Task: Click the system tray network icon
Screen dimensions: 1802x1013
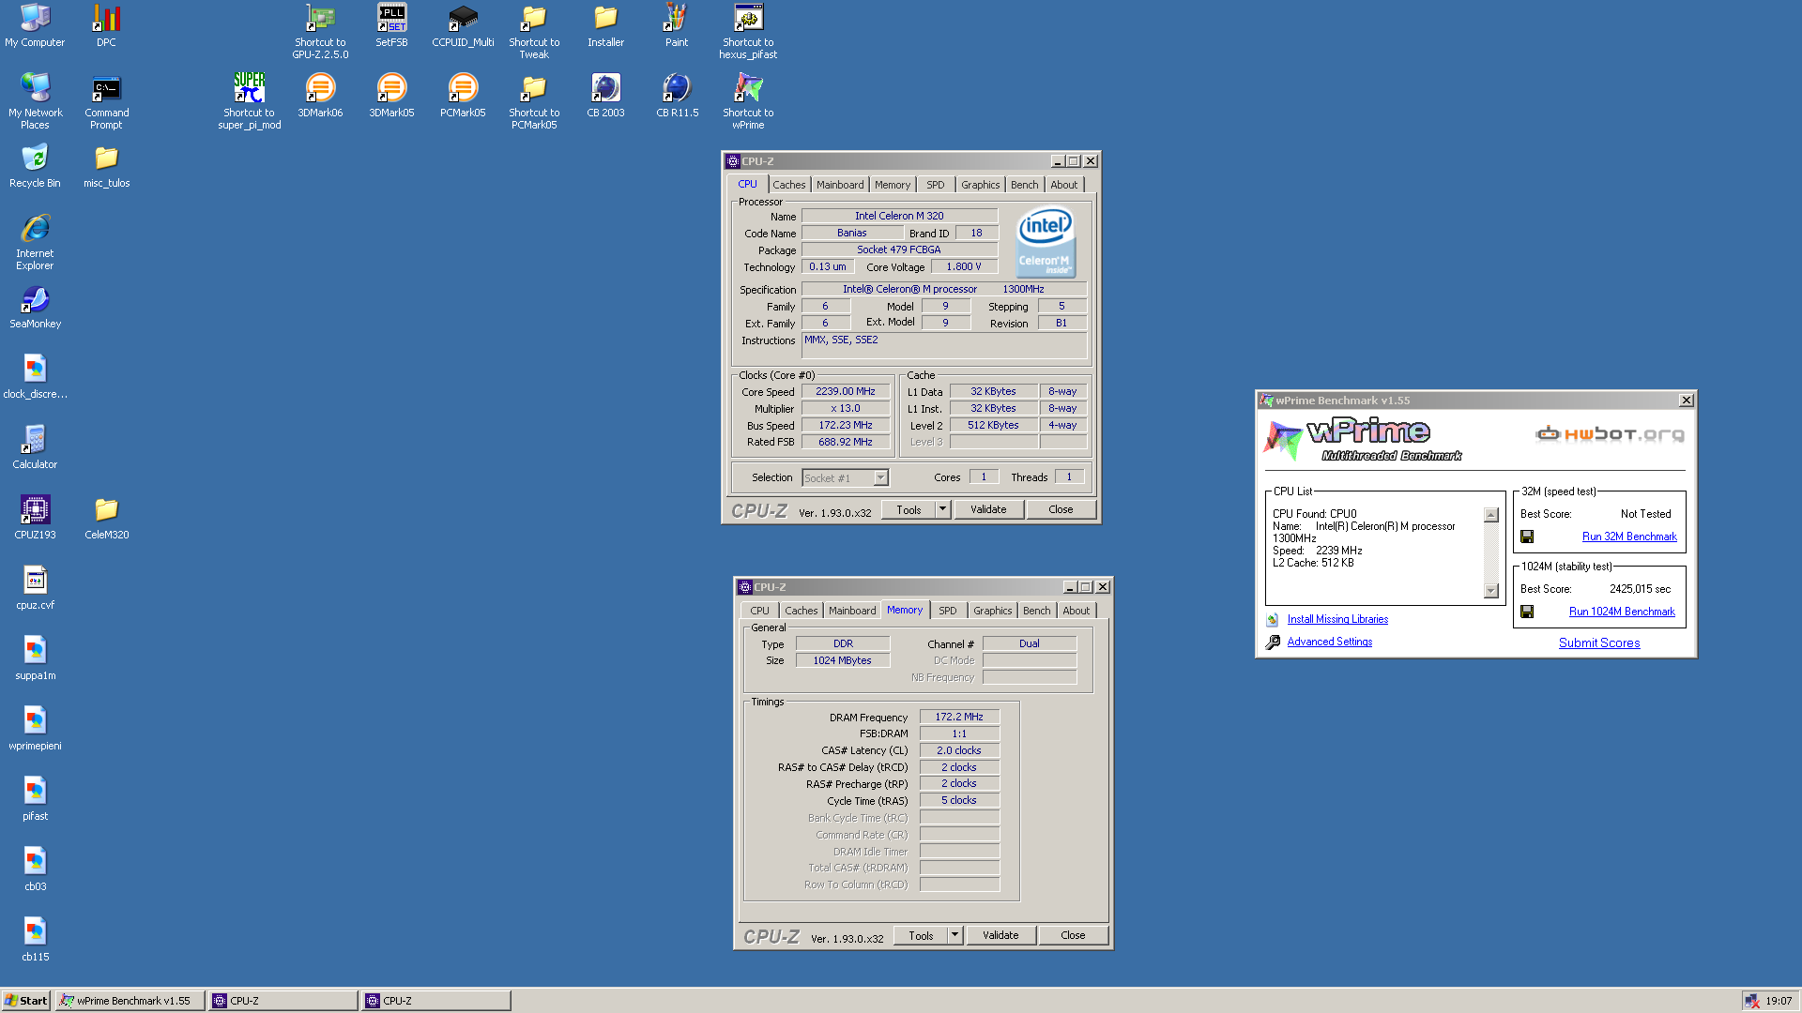Action: point(1751,1001)
